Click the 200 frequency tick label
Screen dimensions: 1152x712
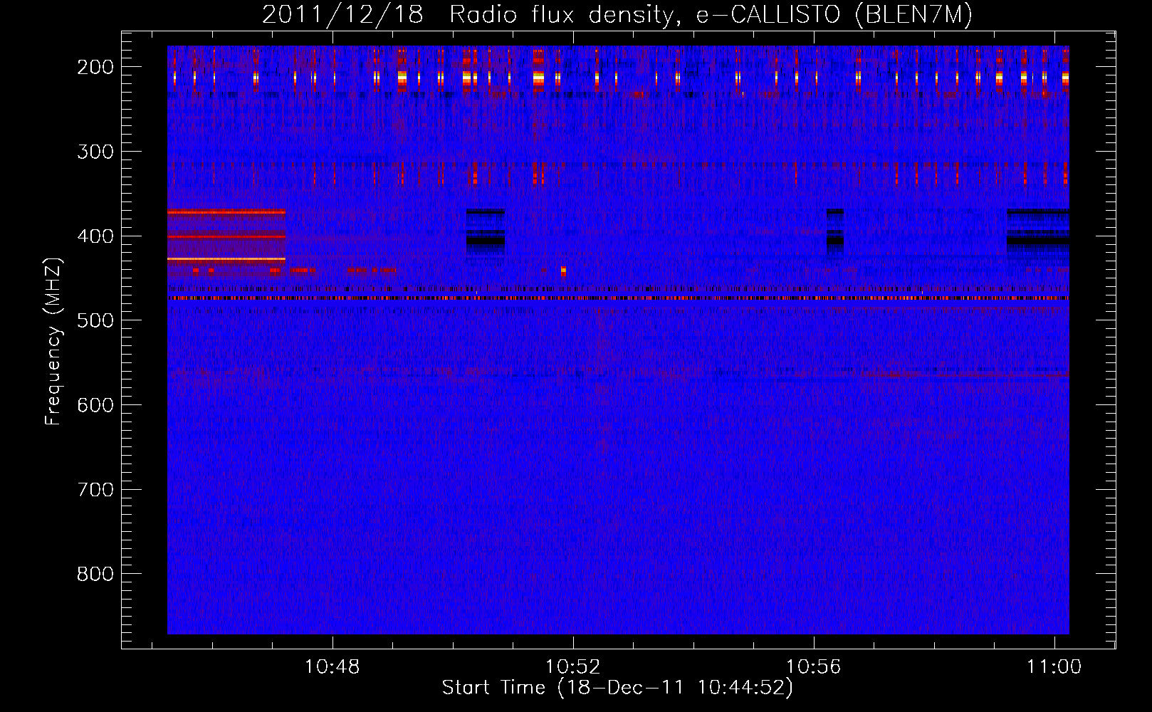(95, 67)
